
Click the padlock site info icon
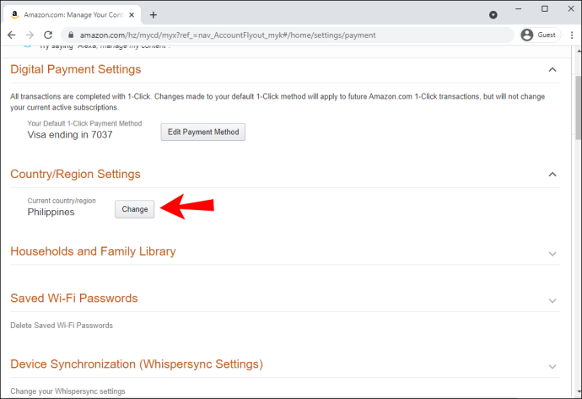(71, 35)
